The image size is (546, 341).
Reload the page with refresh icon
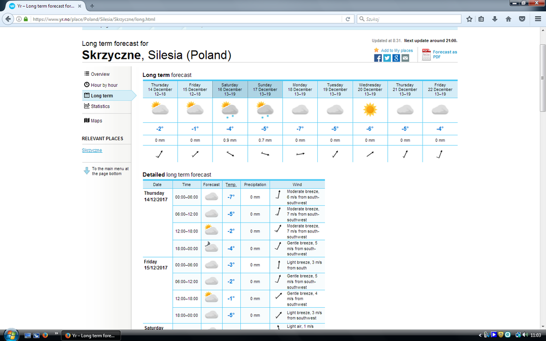pos(347,19)
